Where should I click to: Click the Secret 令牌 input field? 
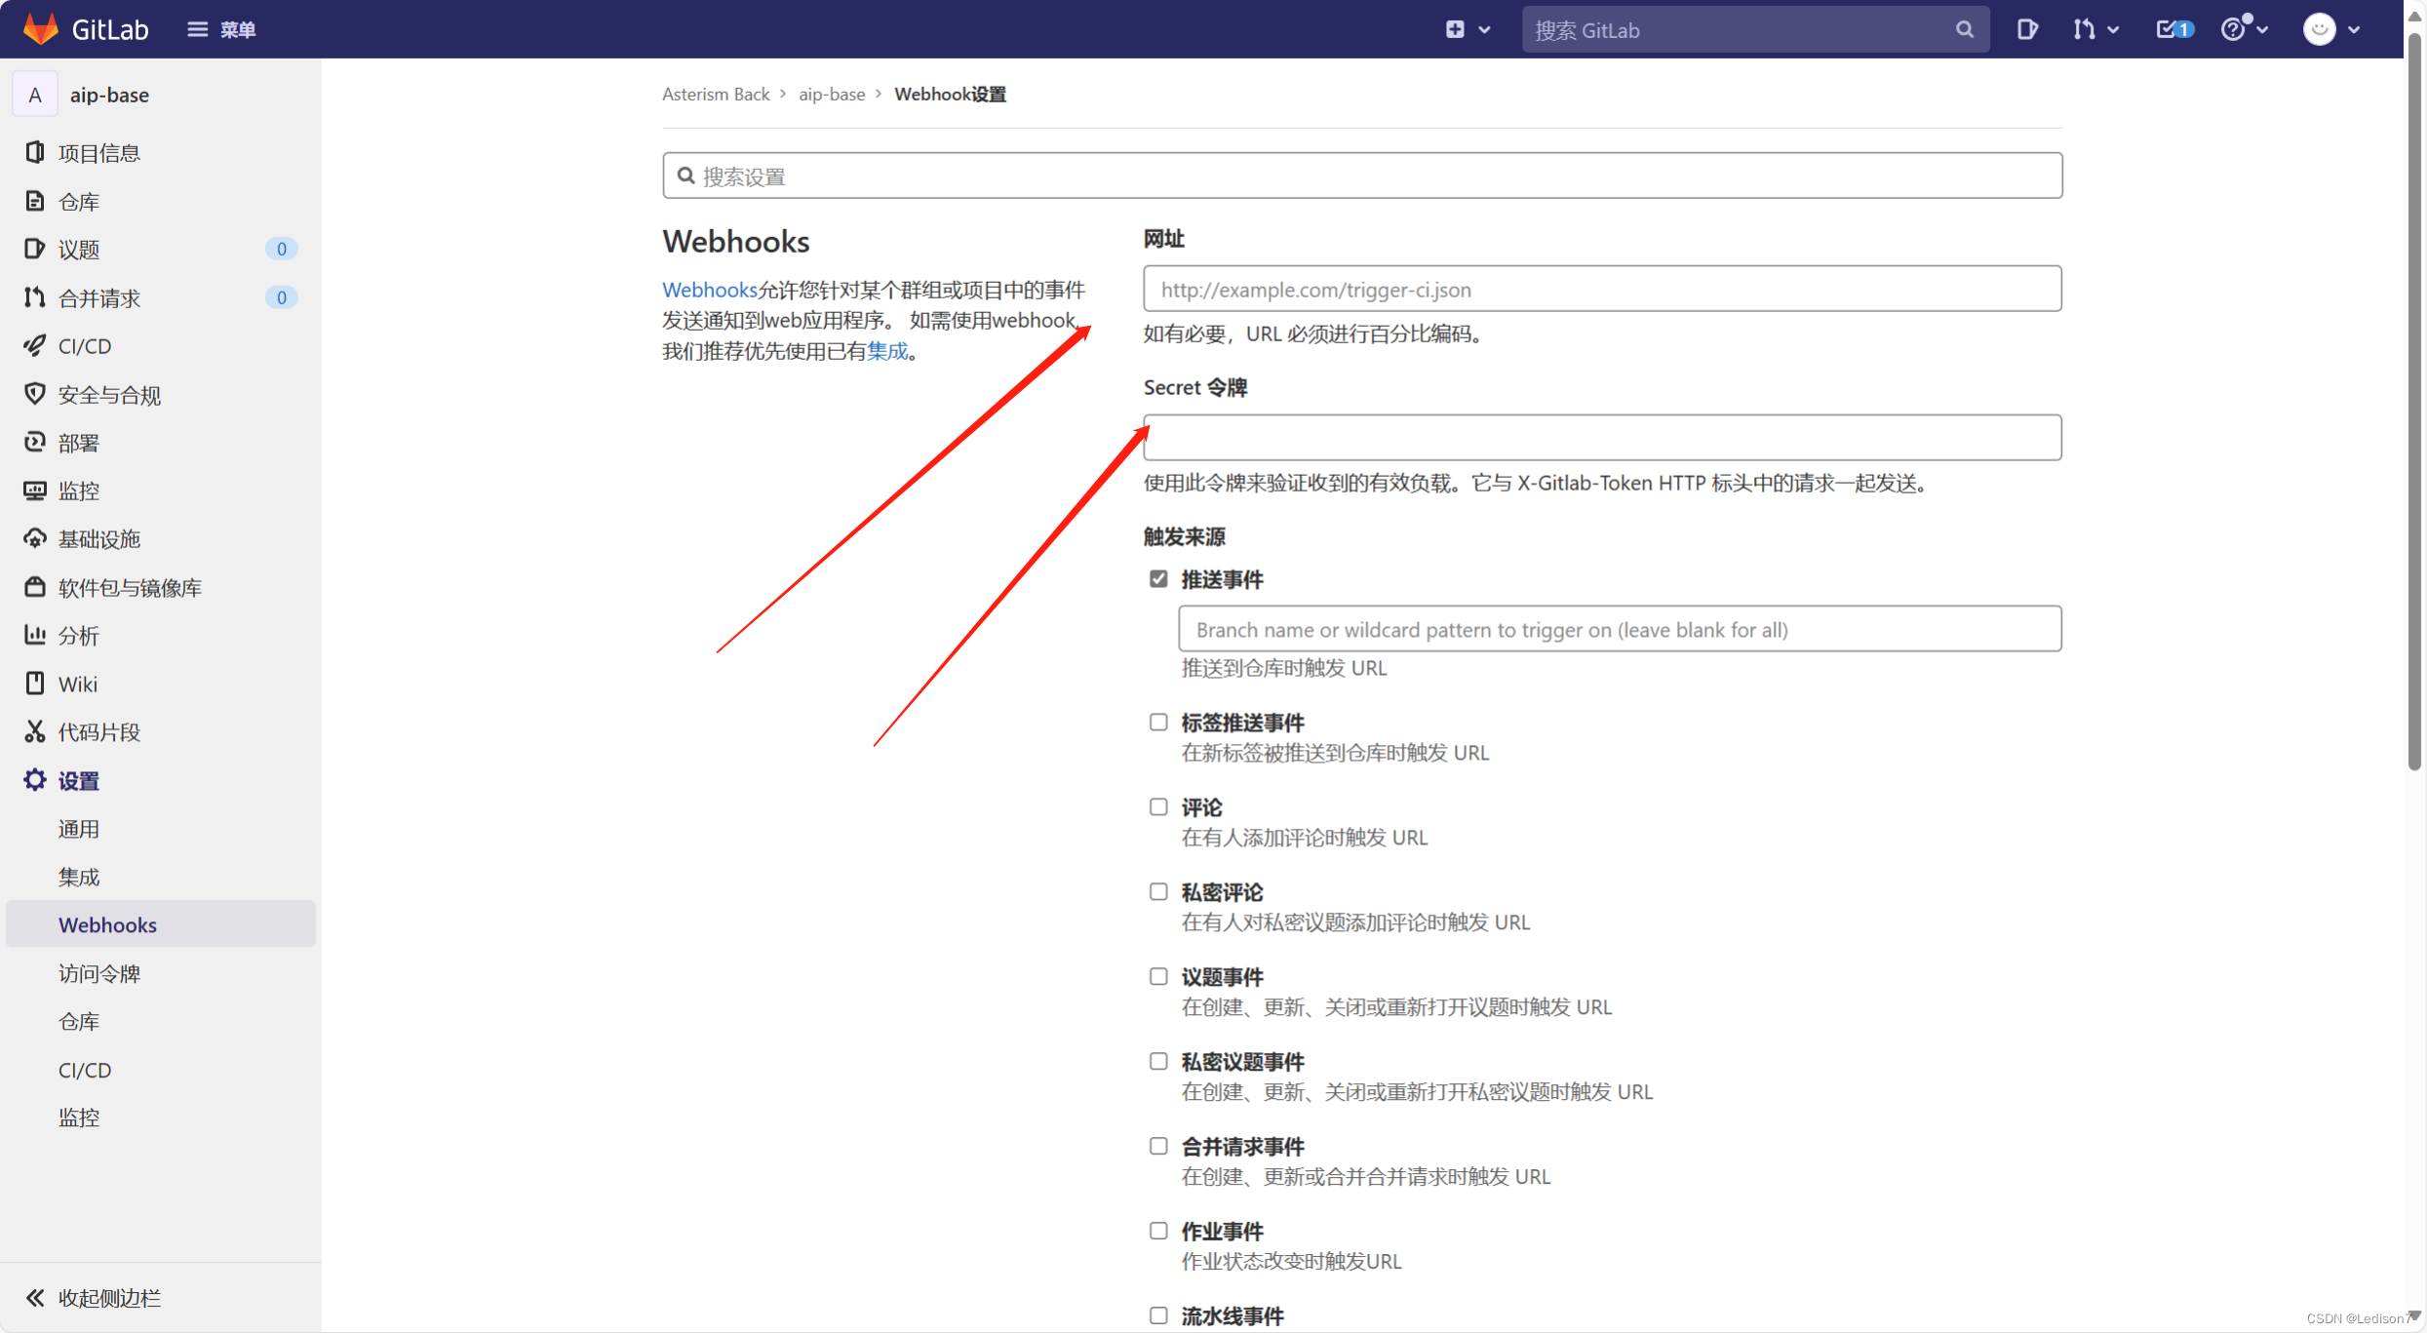click(1602, 437)
